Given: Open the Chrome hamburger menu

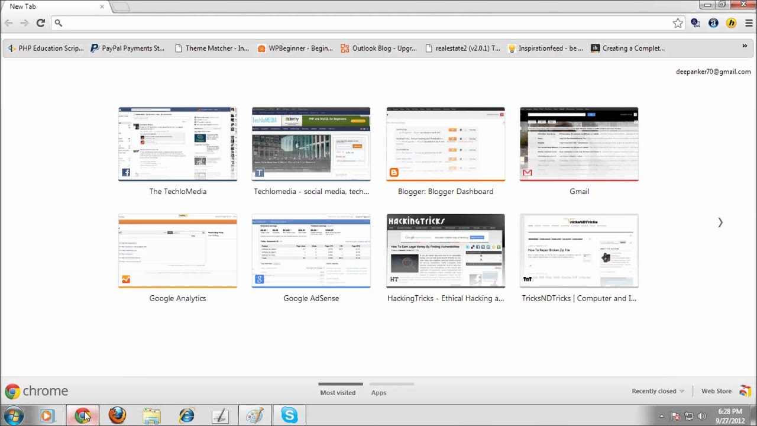Looking at the screenshot, I should coord(749,23).
